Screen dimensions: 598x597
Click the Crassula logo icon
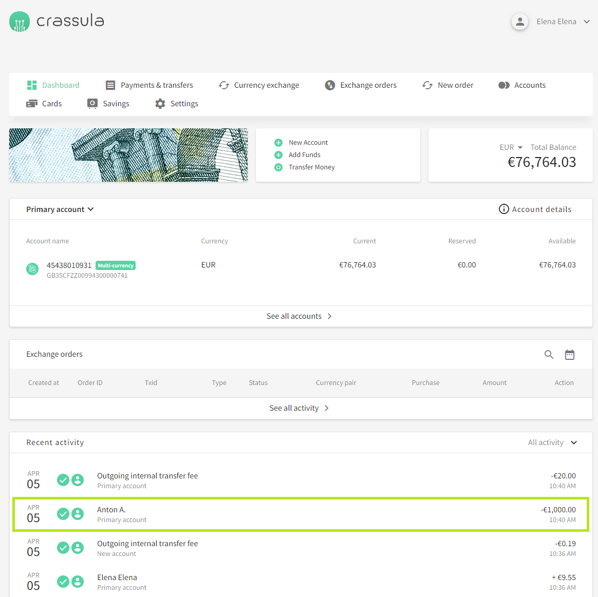pyautogui.click(x=20, y=22)
